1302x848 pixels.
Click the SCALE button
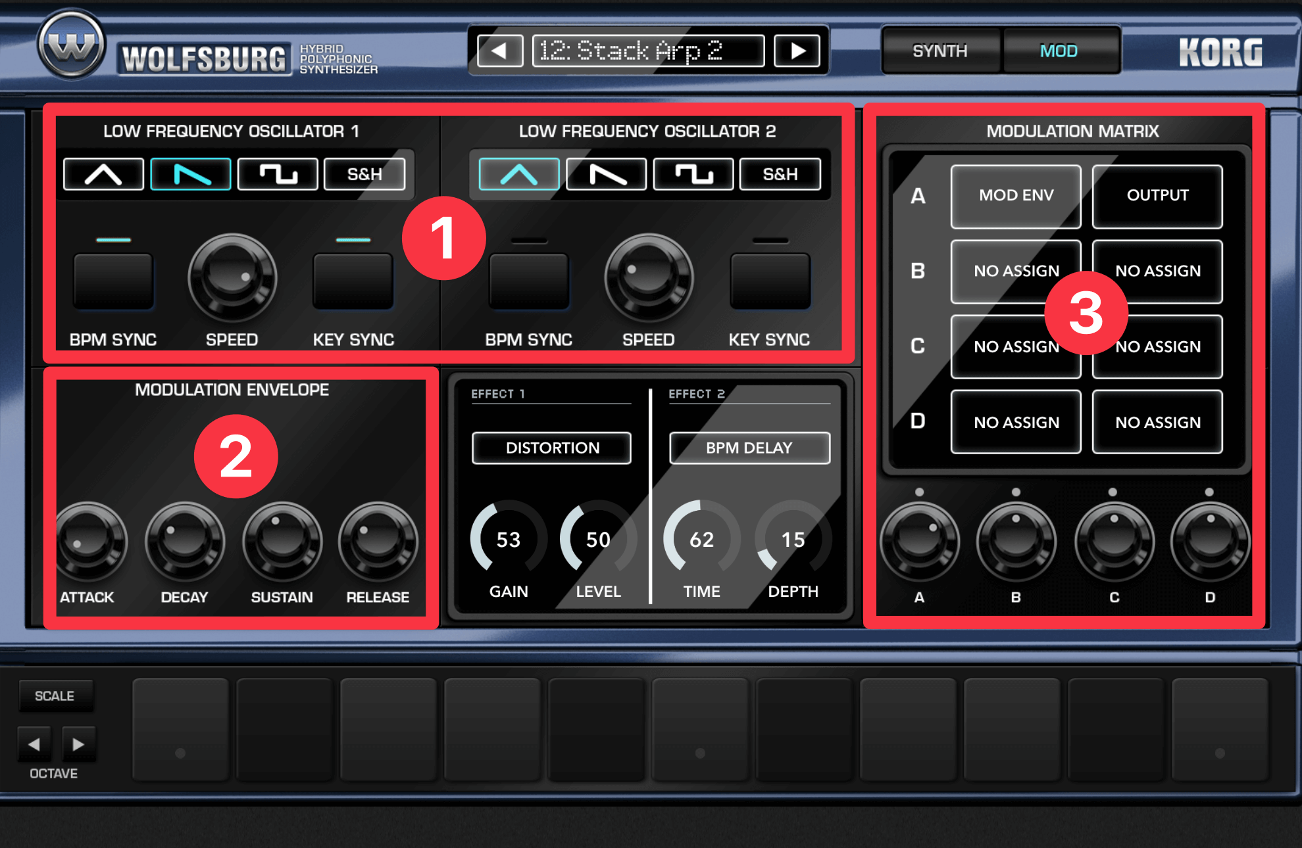click(x=55, y=695)
